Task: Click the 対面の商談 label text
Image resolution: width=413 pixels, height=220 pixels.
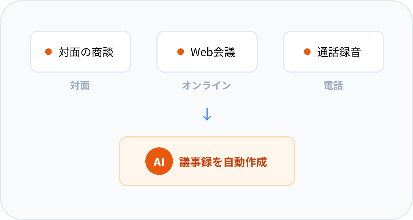Action: click(x=86, y=52)
